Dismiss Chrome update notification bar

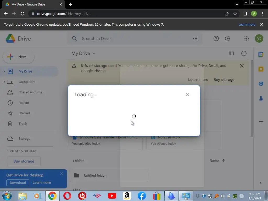[x=261, y=24]
